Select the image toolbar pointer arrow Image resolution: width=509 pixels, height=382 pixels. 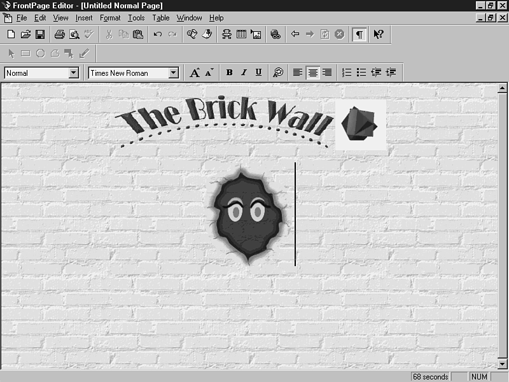click(x=11, y=53)
